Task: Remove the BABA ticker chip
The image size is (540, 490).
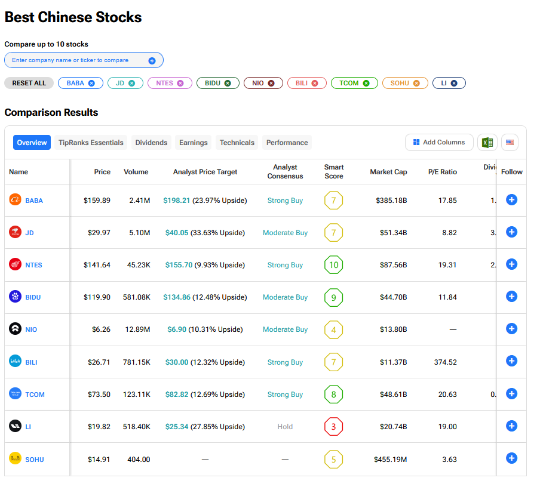Action: click(x=91, y=84)
